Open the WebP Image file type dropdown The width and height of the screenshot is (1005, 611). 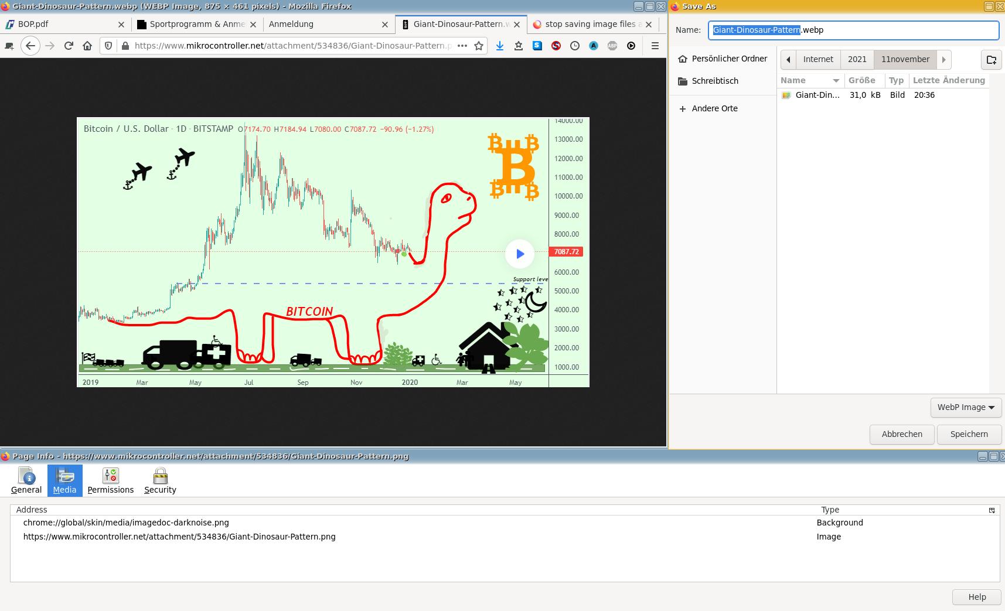tap(966, 407)
